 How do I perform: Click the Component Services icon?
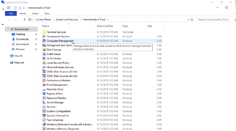[x=44, y=37]
